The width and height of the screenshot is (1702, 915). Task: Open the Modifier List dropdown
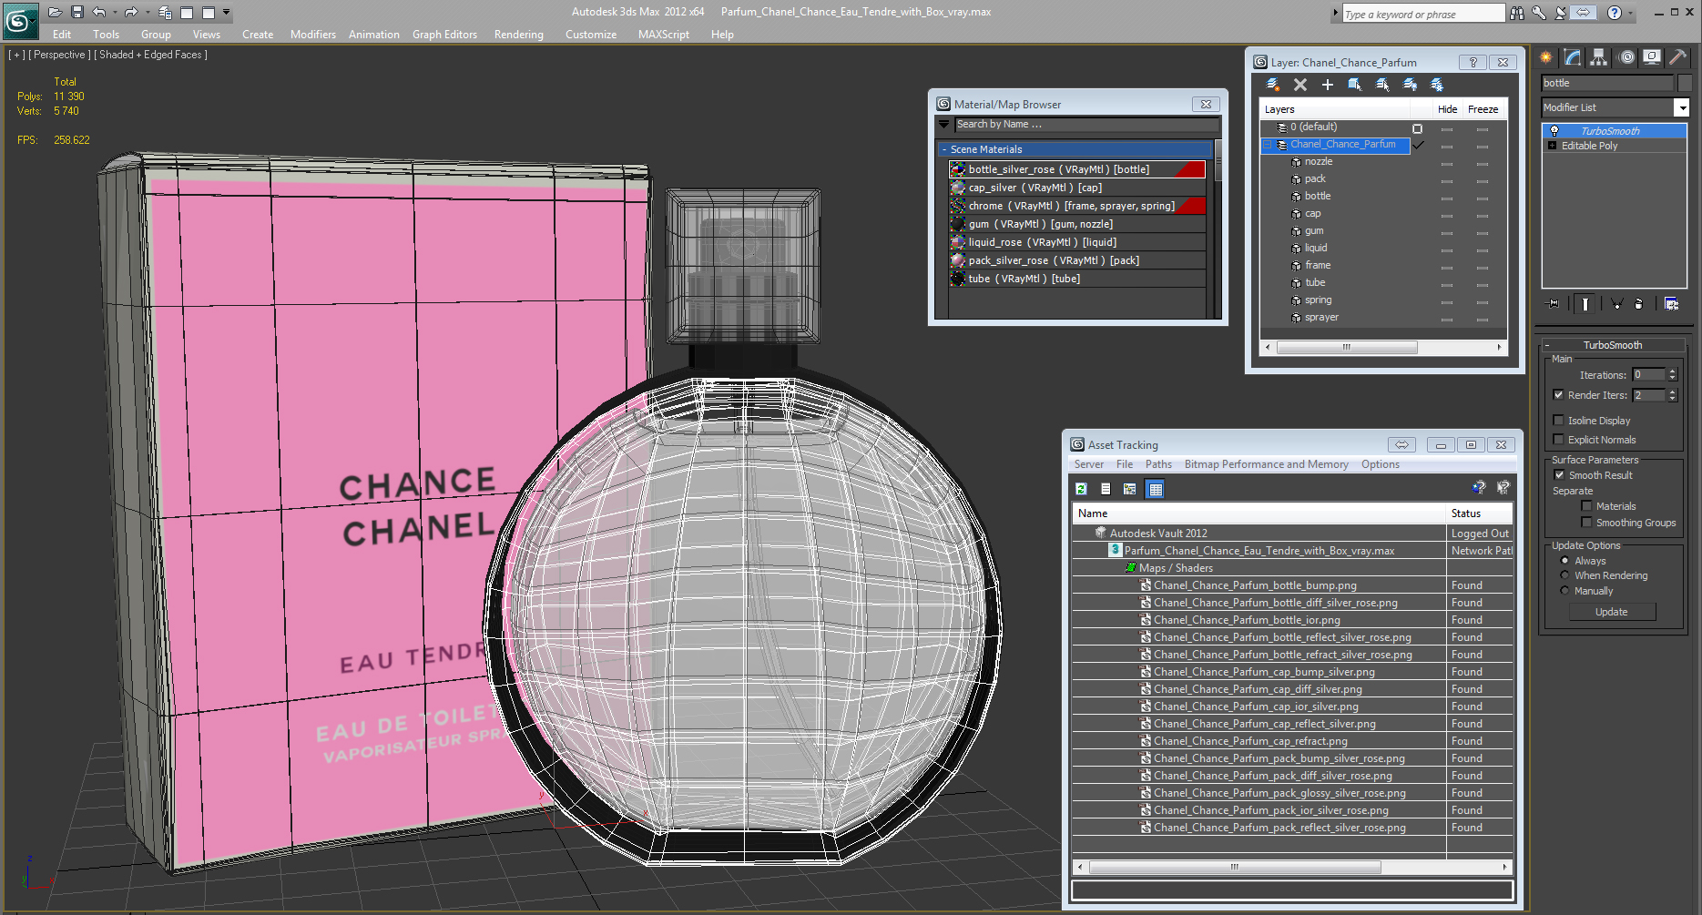click(x=1682, y=107)
